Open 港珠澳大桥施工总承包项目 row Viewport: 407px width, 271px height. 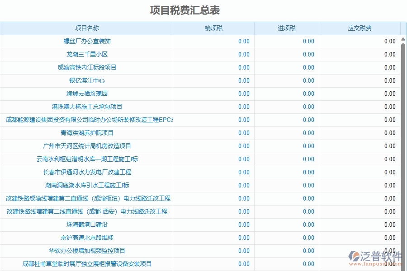click(x=87, y=107)
